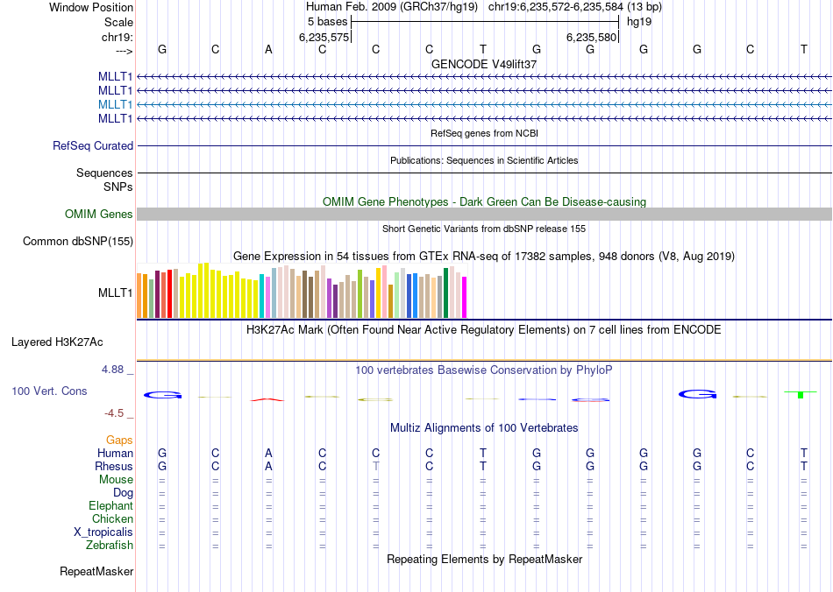Click the faded T in Rhesus row
The image size is (833, 592).
(x=375, y=466)
